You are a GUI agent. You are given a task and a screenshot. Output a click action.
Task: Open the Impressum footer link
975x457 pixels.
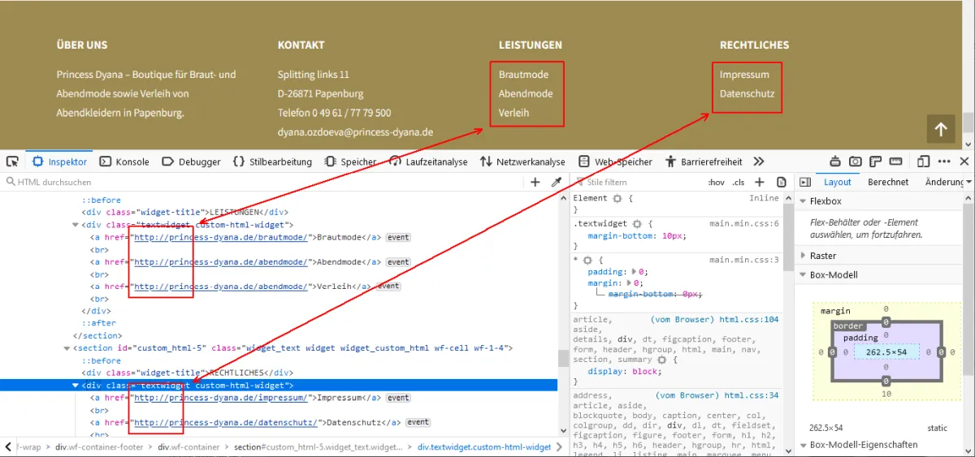pos(744,75)
